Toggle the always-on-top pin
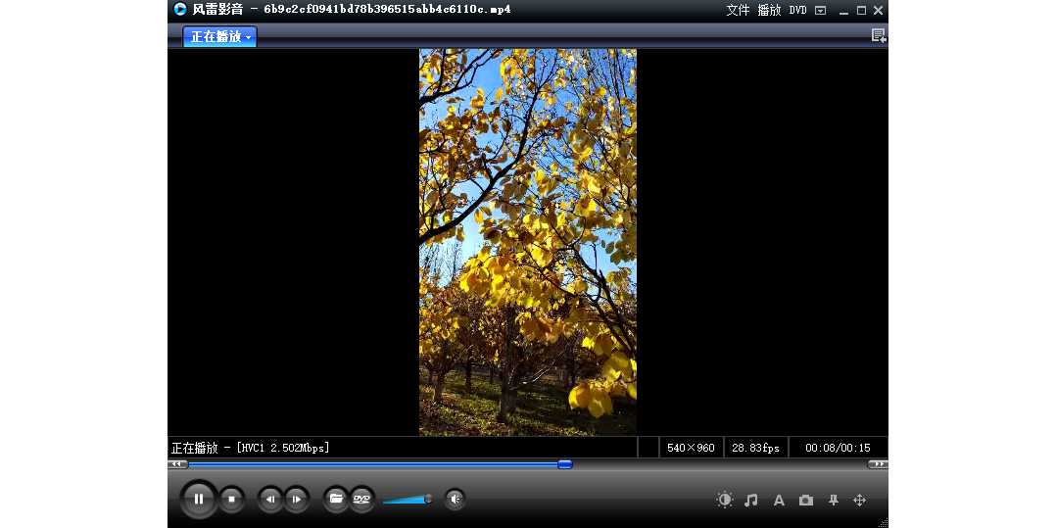 point(833,501)
